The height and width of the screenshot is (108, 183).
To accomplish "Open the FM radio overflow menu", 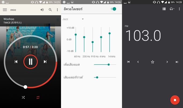I will coord(179,9).
